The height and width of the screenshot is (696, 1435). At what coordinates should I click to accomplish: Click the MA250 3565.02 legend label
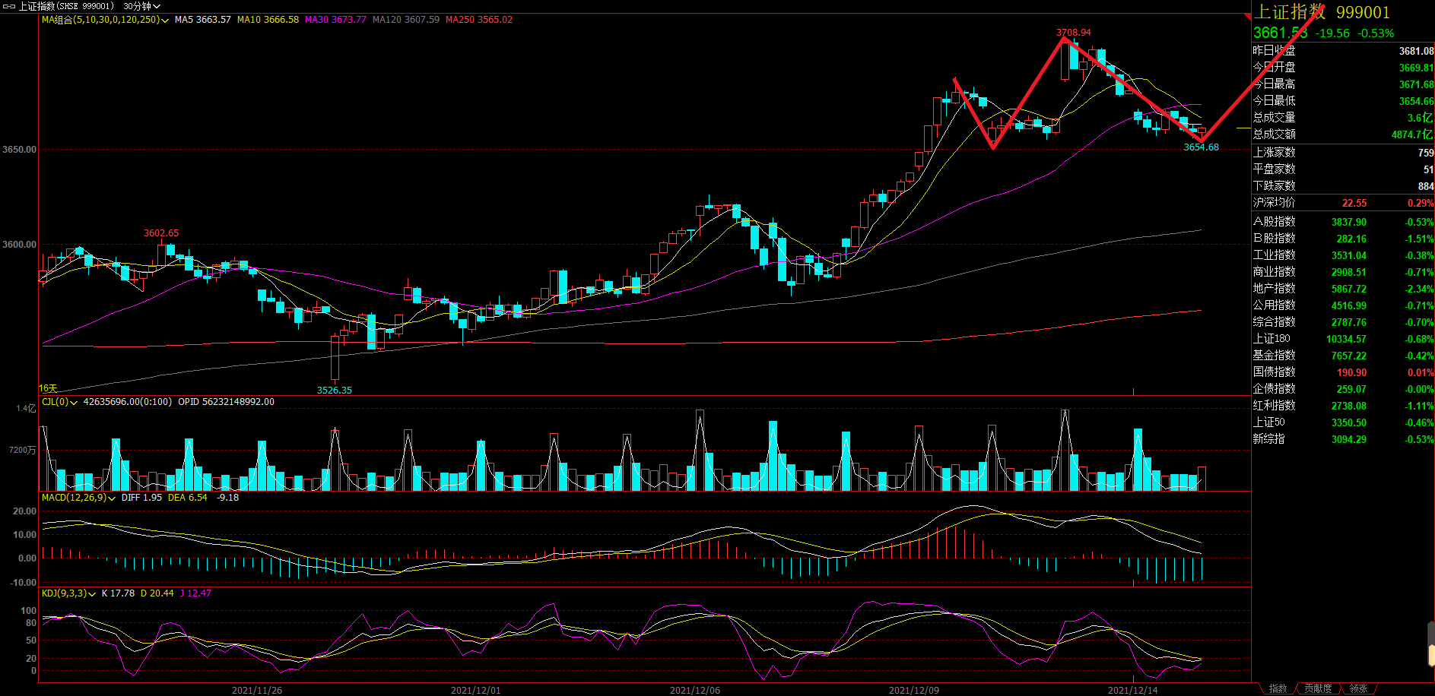[x=478, y=20]
